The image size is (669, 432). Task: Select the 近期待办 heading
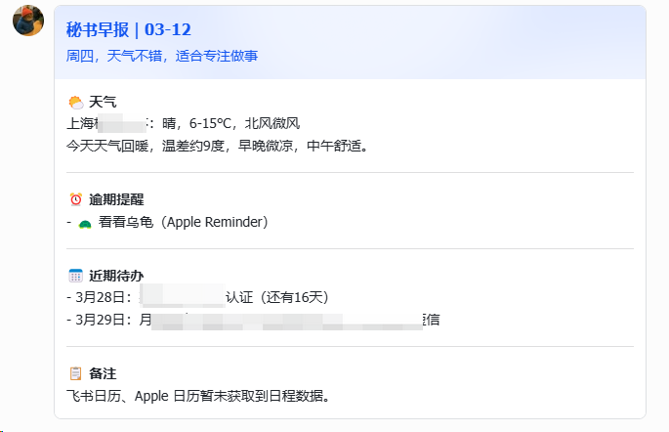pyautogui.click(x=115, y=276)
